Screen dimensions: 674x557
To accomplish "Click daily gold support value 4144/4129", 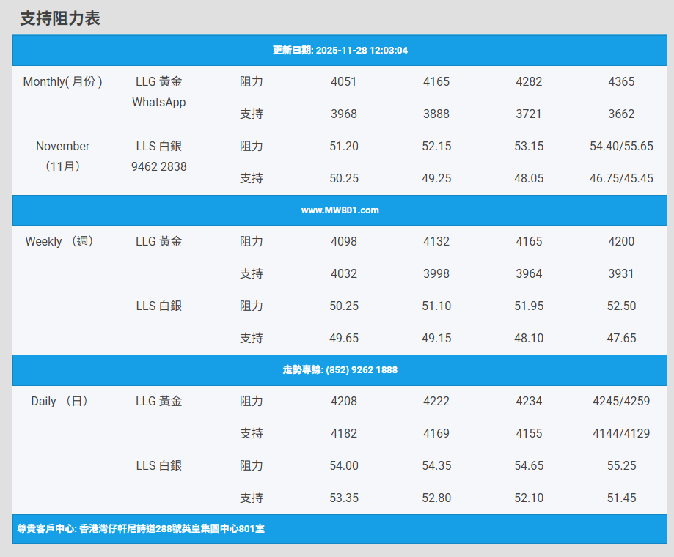I will [621, 433].
